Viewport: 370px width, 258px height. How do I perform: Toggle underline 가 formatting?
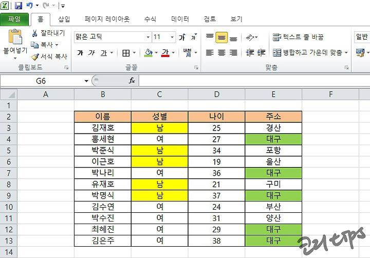(103, 52)
